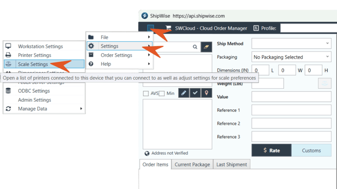Viewport: 337px width, 189px height.
Task: Open the Settings menu item
Action: pyautogui.click(x=120, y=46)
